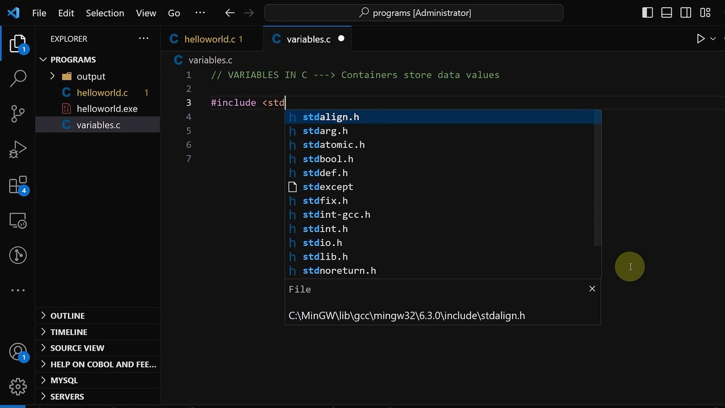Open the Git Graph view icon
Screen dimensions: 725x408
tap(18, 256)
